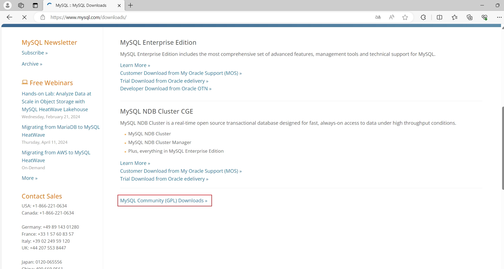This screenshot has width=504, height=269.
Task: Click the MySQL NDB Cluster CGE heading
Action: [x=157, y=111]
